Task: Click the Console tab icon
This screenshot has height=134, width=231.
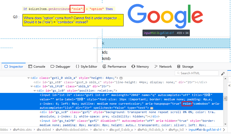Action: [30, 66]
